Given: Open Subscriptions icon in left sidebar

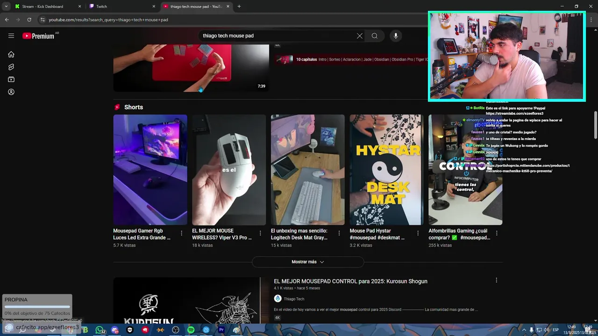Looking at the screenshot, I should pos(11,79).
